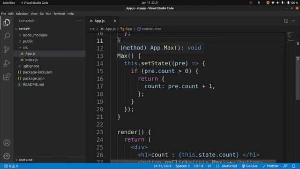Open Run and Debug view icon
The height and width of the screenshot is (169, 300).
click(x=7, y=63)
